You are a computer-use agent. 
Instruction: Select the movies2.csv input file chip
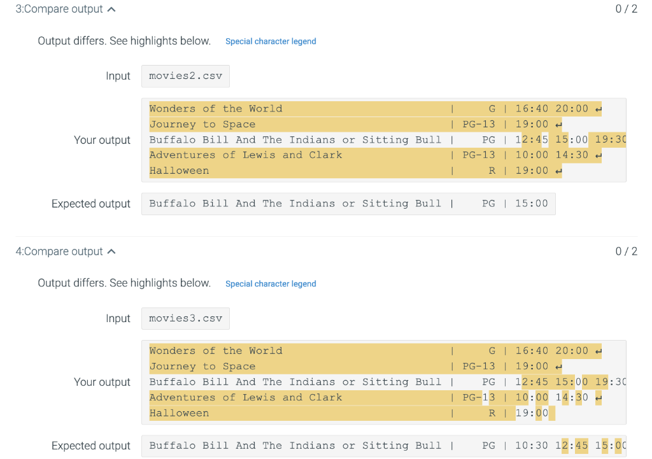[185, 76]
